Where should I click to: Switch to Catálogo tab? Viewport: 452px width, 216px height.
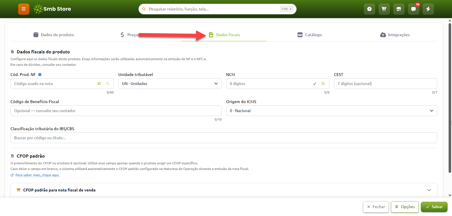point(310,35)
